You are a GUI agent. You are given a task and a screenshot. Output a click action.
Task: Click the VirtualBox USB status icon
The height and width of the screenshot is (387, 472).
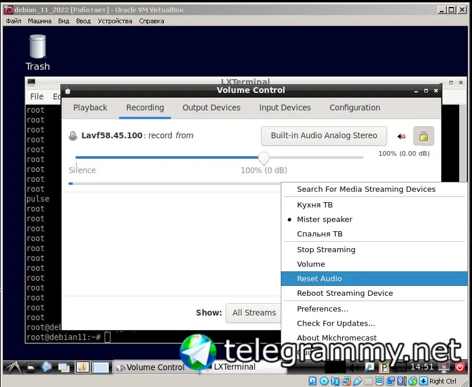tap(357, 381)
